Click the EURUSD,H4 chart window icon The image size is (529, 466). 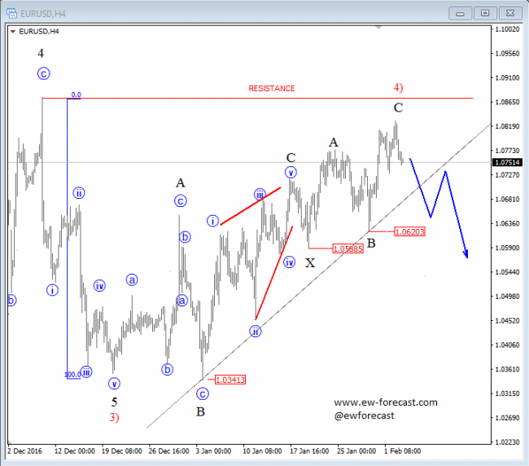11,14
